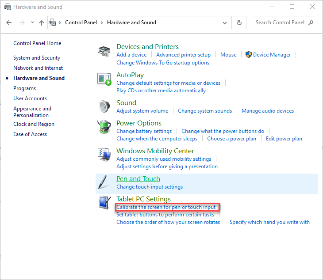Expand chevron before Control Panel breadcrumb

coord(60,23)
